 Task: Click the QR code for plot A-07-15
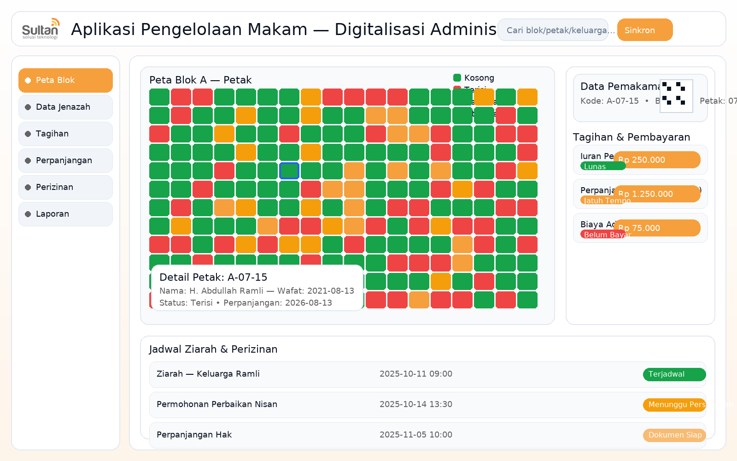pos(677,96)
